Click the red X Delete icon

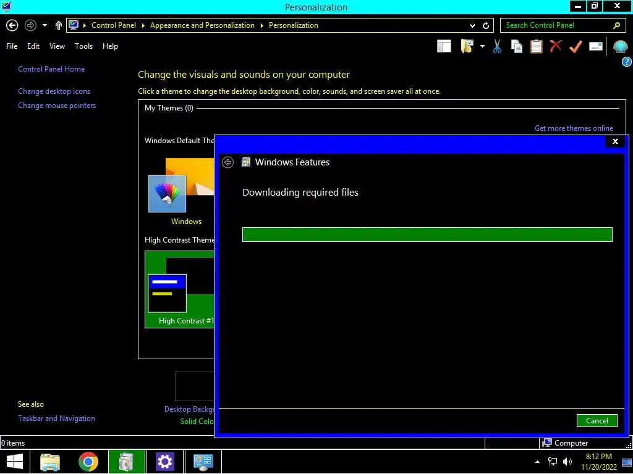tap(556, 46)
